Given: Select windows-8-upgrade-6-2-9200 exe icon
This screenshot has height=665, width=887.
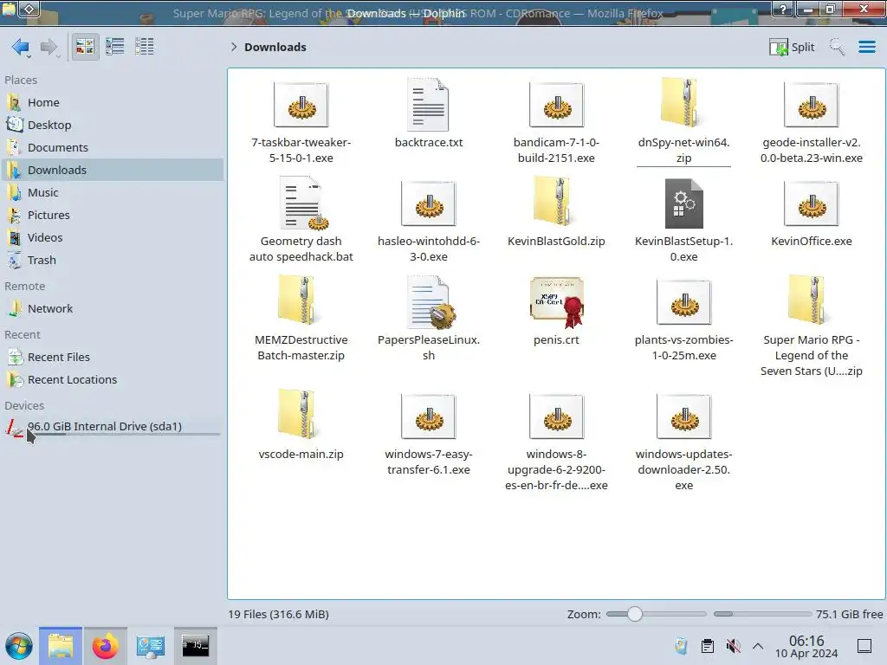Looking at the screenshot, I should pos(557,416).
